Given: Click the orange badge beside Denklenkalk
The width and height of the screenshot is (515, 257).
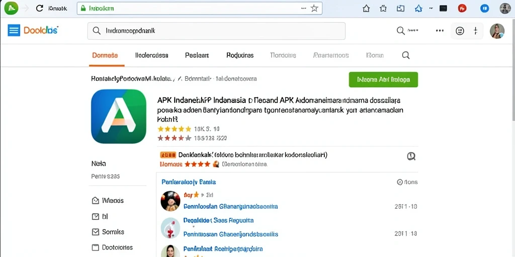Looking at the screenshot, I should pos(167,155).
